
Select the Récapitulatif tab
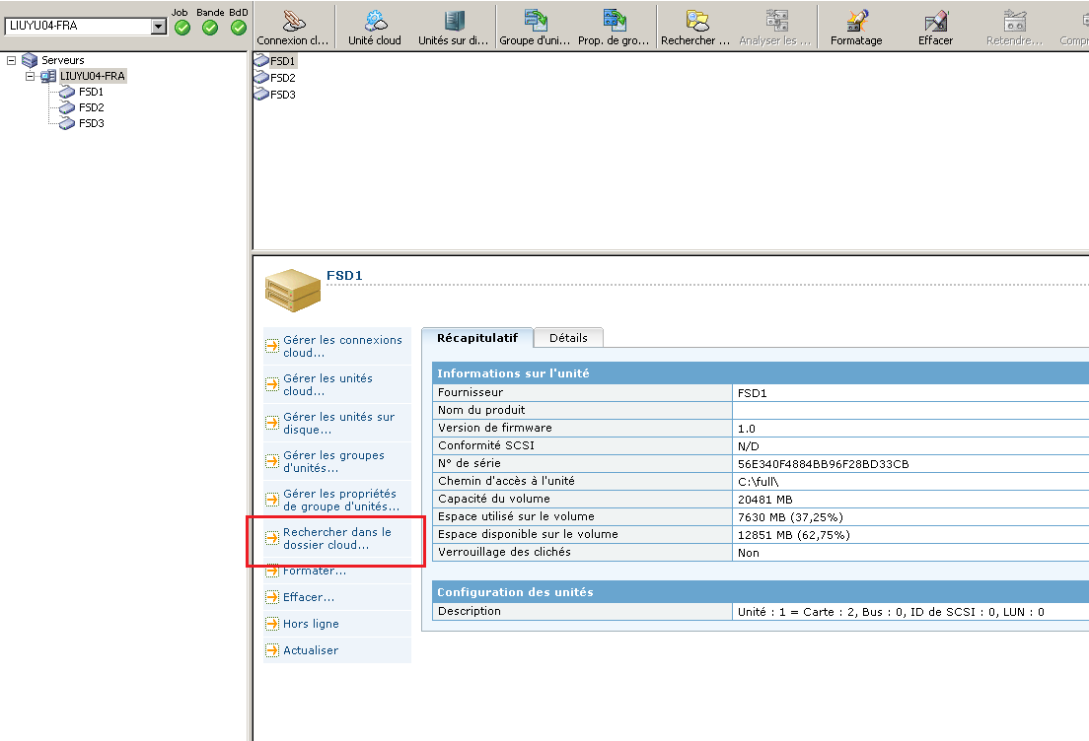click(477, 338)
